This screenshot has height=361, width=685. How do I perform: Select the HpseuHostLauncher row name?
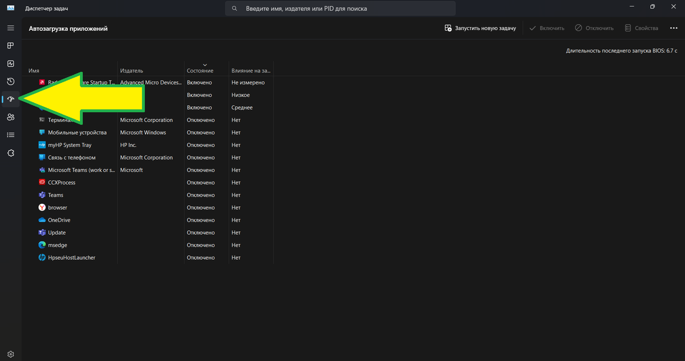coord(71,258)
